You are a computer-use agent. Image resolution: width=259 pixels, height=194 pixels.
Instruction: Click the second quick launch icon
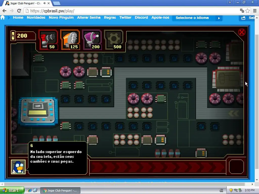(35, 190)
